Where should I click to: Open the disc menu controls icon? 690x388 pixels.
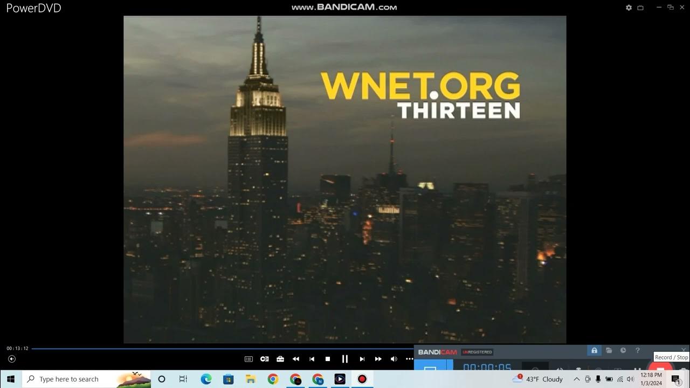coord(265,359)
